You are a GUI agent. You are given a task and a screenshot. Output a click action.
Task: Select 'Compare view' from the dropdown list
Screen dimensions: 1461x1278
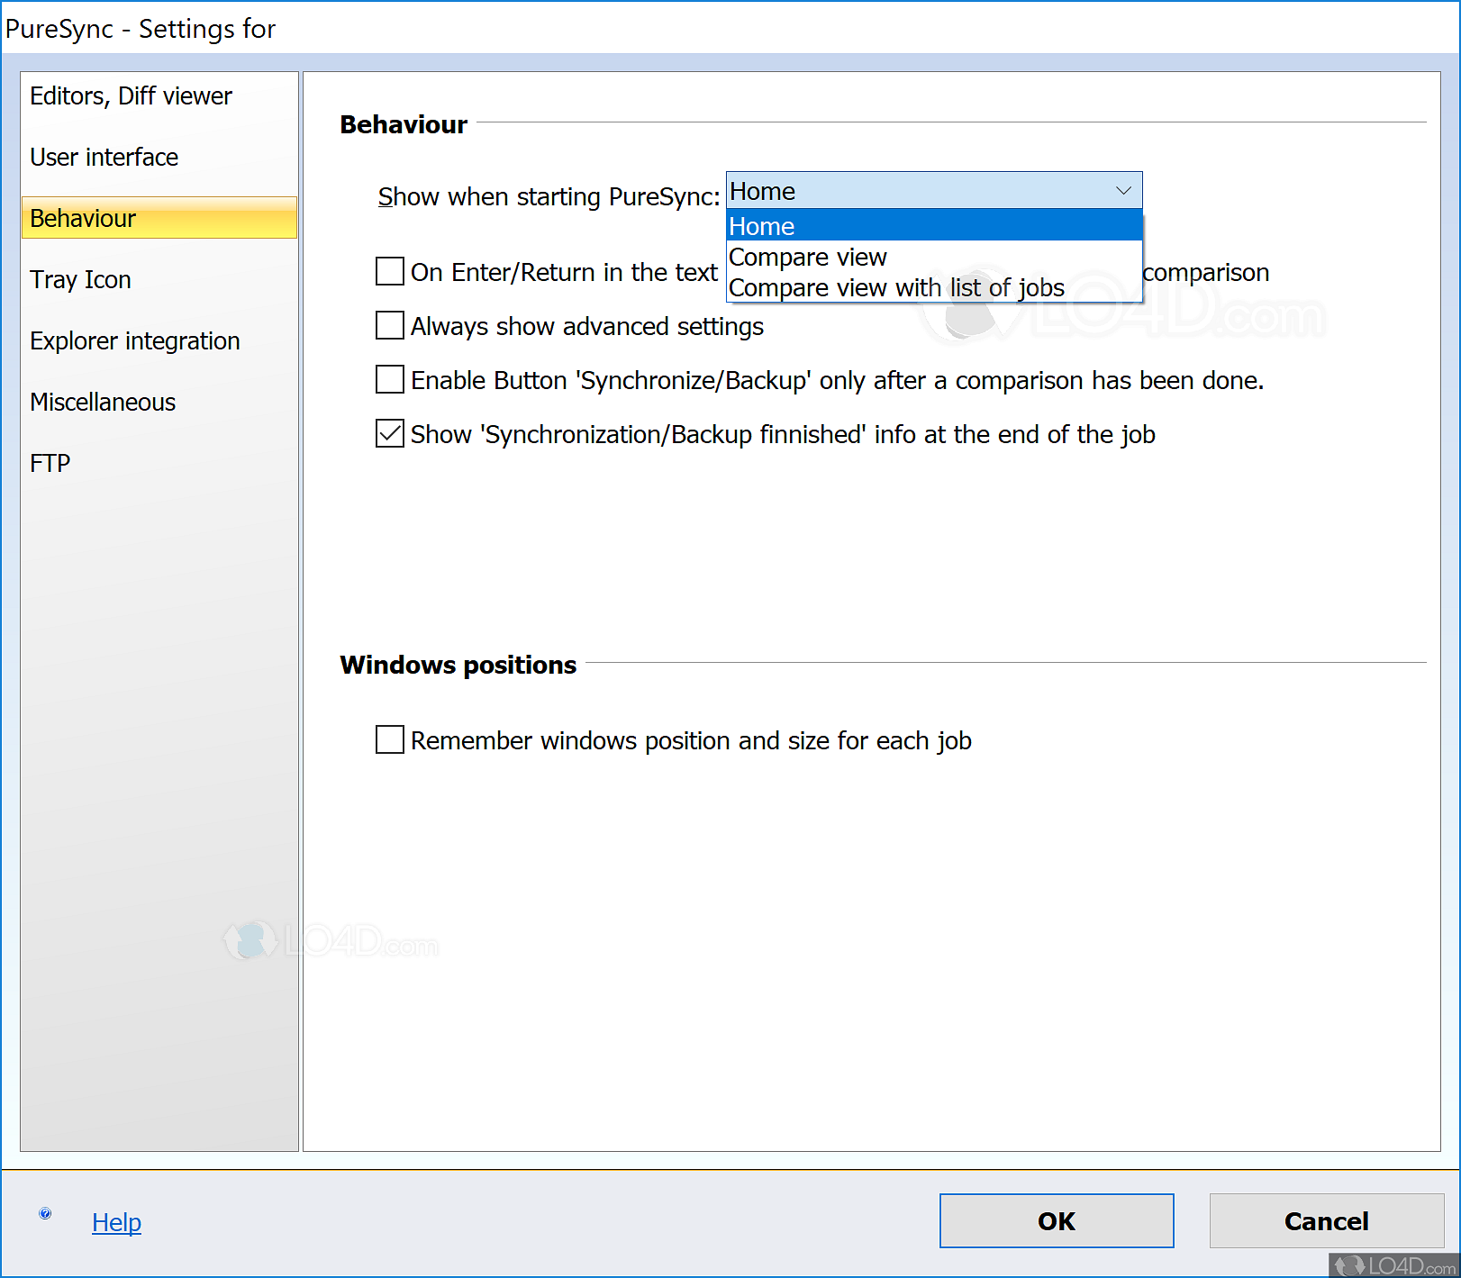point(807,257)
